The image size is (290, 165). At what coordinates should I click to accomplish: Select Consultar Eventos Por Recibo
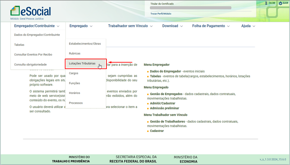click(x=33, y=55)
